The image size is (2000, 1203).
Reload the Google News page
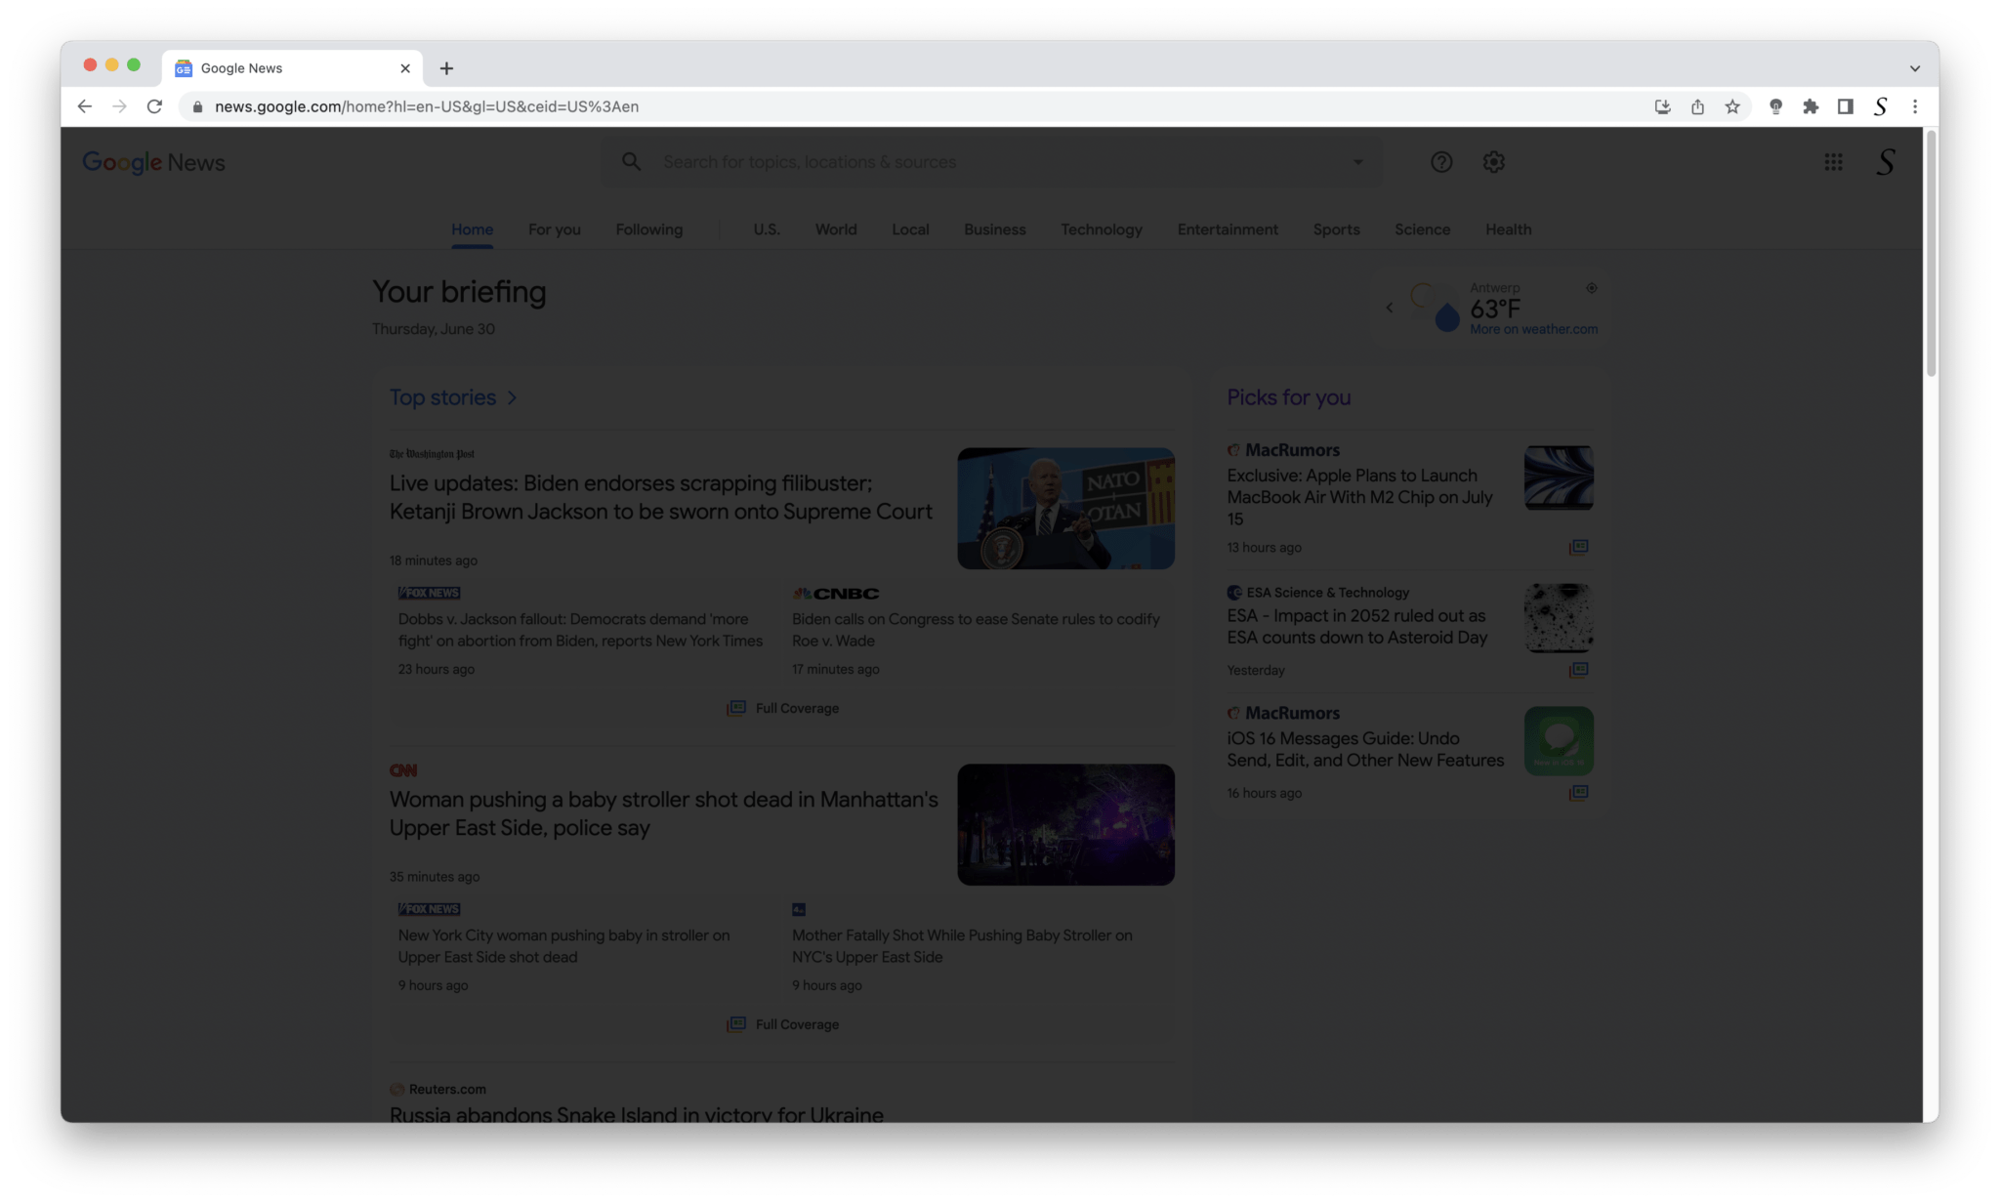click(x=154, y=106)
